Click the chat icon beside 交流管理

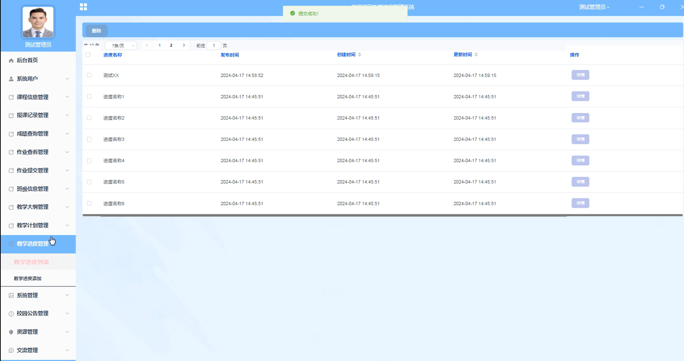[x=11, y=350]
